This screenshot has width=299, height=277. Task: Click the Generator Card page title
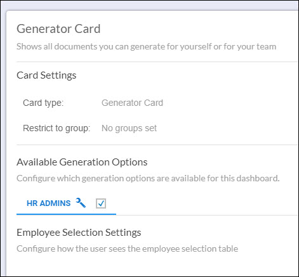(58, 29)
